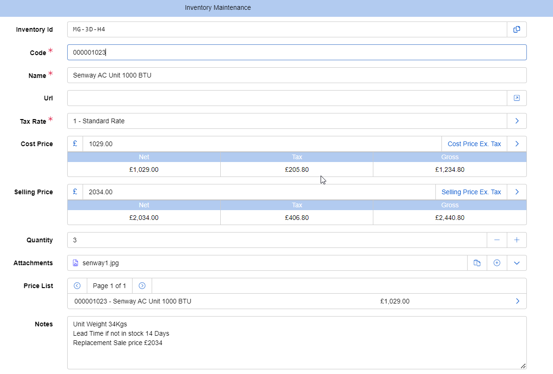The image size is (553, 374).
Task: Open the senway1.jpg attachment
Action: click(x=100, y=263)
